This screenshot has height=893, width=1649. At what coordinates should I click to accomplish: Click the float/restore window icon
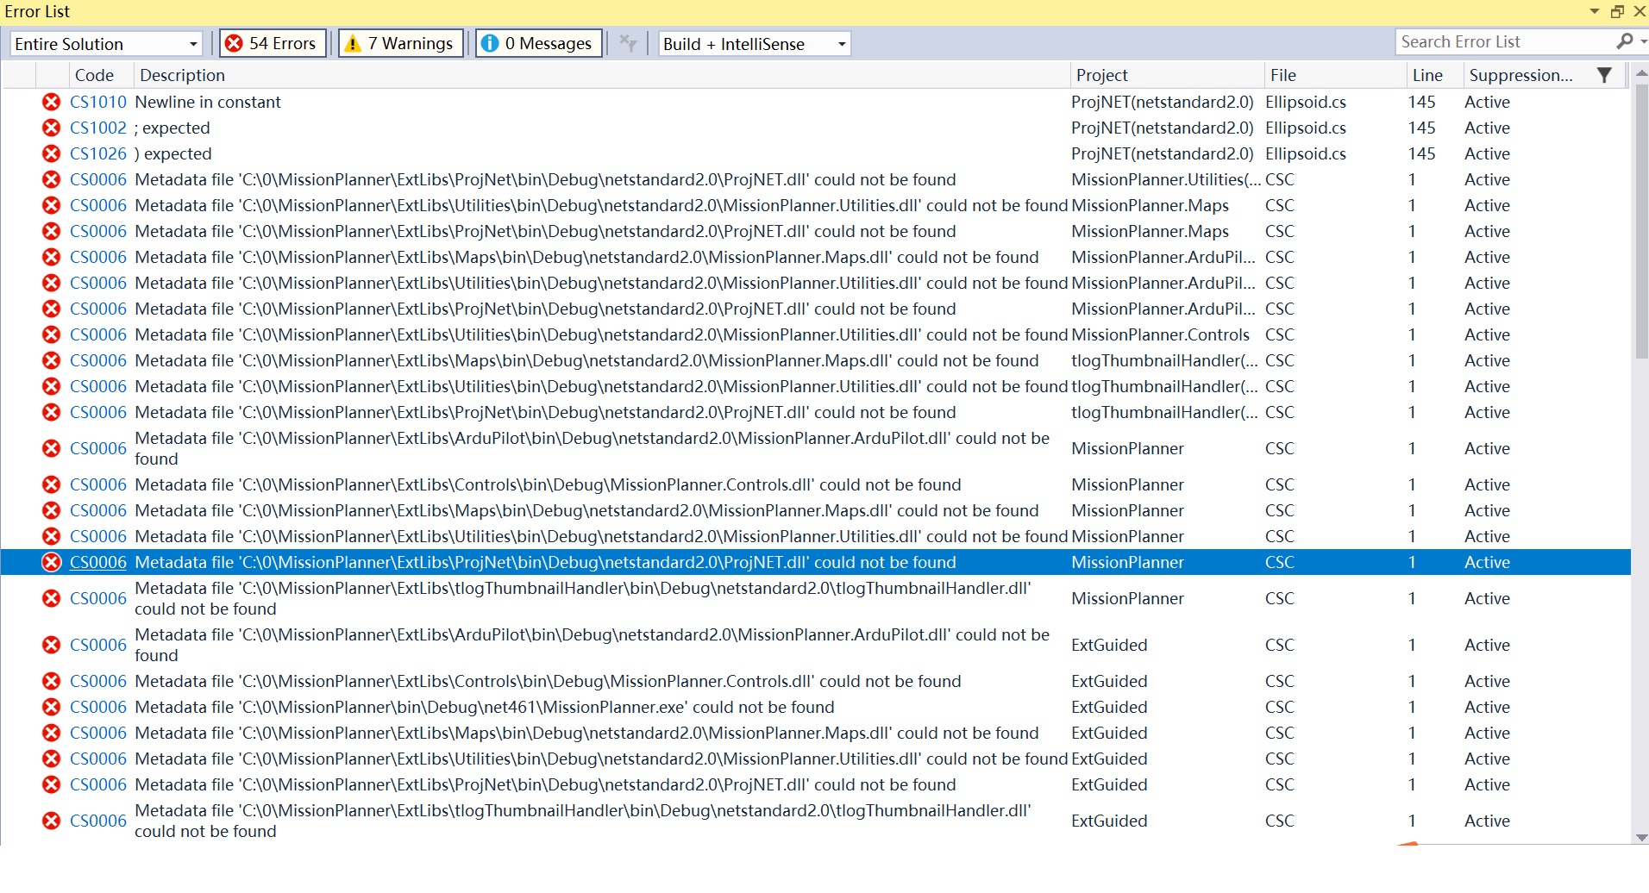coord(1617,11)
